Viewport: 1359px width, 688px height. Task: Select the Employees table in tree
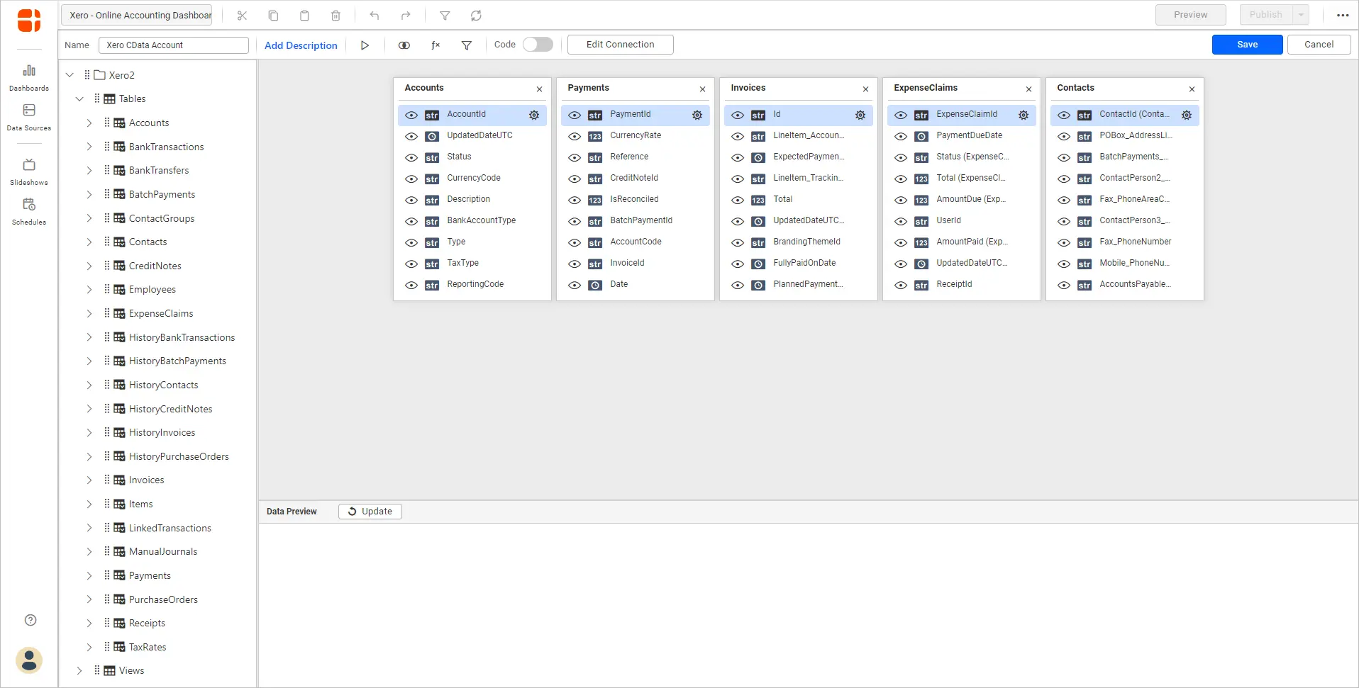152,290
